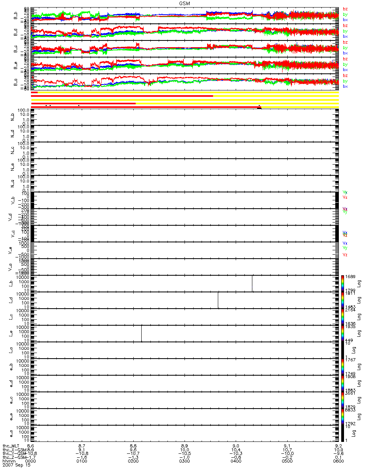Click the 0600 time tick label
369x476 pixels.
coord(338,461)
